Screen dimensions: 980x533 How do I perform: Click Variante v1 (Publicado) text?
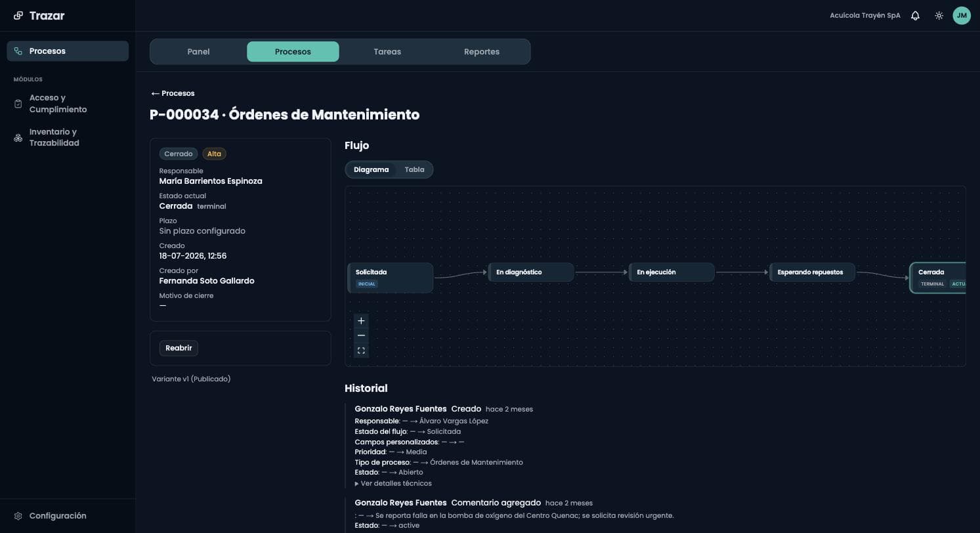click(191, 379)
